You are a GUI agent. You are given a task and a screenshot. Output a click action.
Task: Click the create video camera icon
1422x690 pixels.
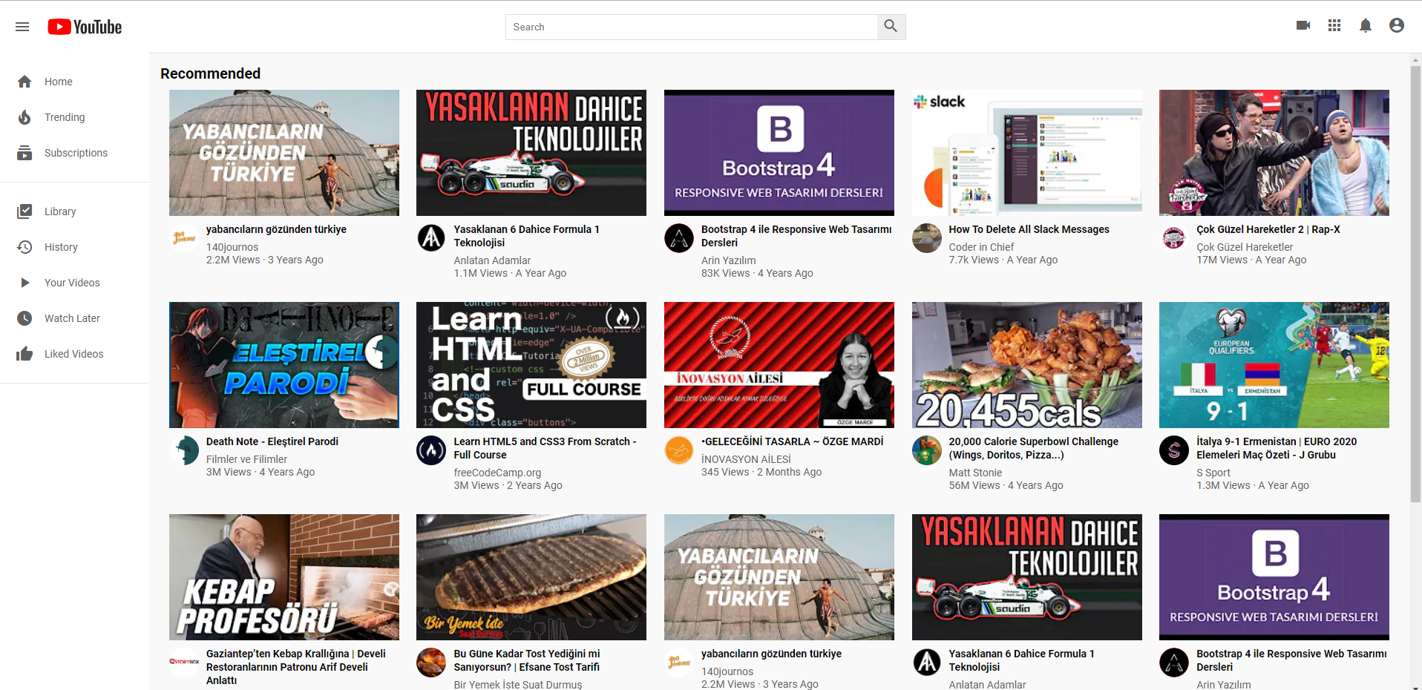[x=1303, y=25]
